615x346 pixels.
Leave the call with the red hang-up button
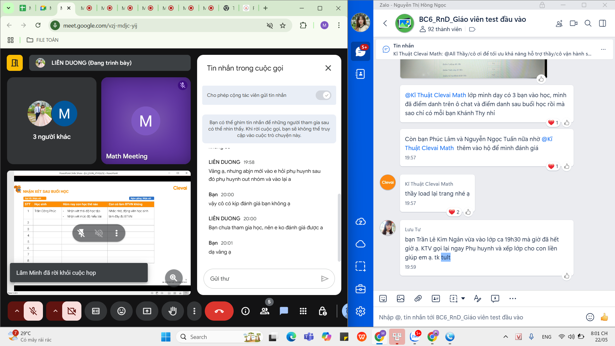pos(219,311)
